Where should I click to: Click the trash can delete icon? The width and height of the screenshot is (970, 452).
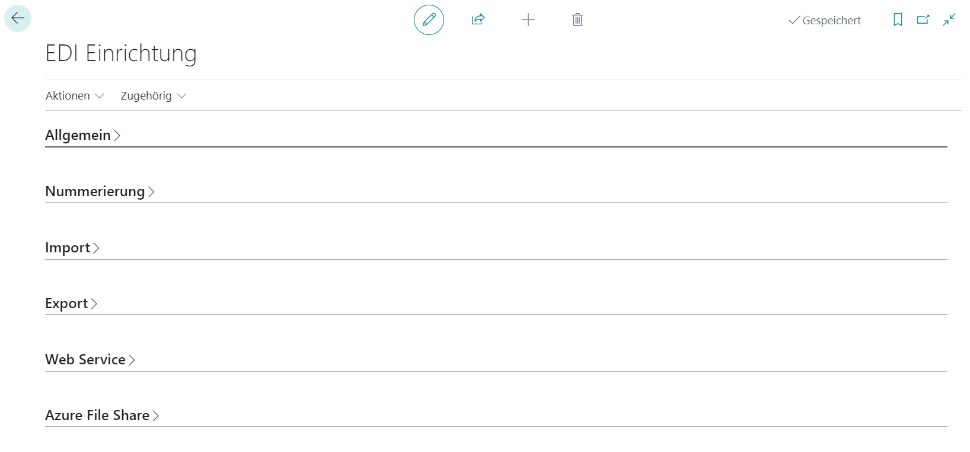[x=577, y=20]
